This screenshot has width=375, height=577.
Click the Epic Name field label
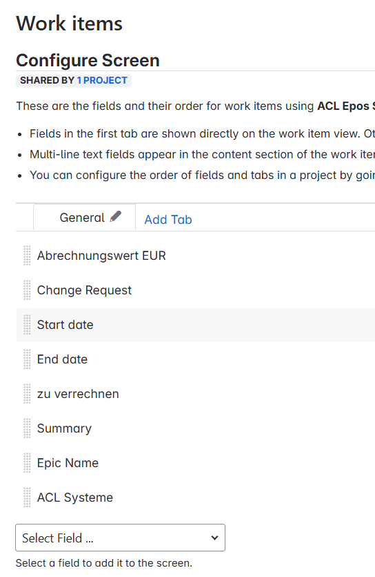point(68,463)
